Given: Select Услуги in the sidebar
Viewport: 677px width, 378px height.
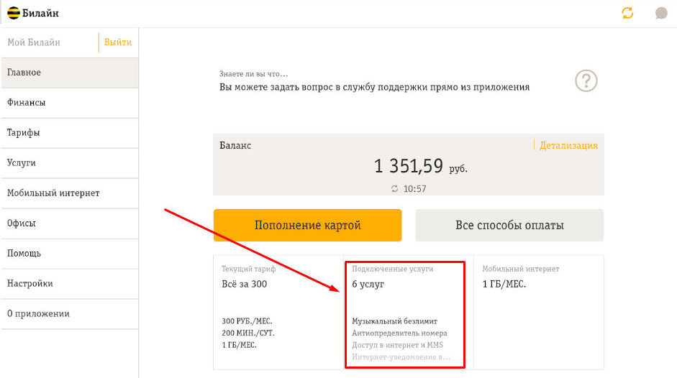Looking at the screenshot, I should [x=69, y=163].
